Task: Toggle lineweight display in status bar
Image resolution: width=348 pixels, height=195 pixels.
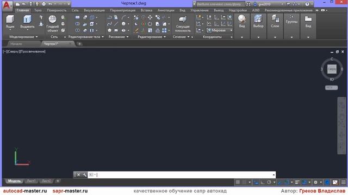Action: (x=297, y=182)
